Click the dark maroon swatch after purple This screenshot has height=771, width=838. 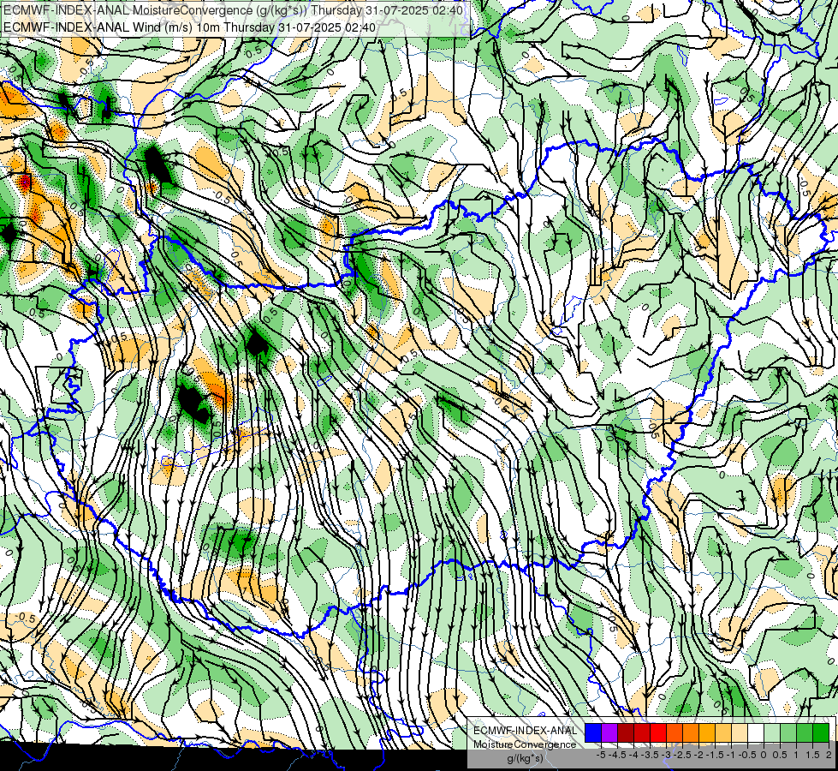point(626,732)
